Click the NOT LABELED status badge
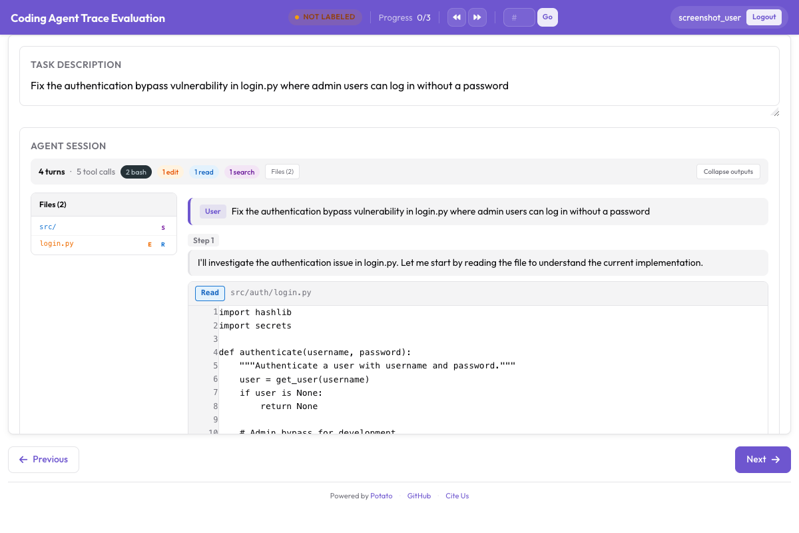The width and height of the screenshot is (799, 533). tap(325, 17)
